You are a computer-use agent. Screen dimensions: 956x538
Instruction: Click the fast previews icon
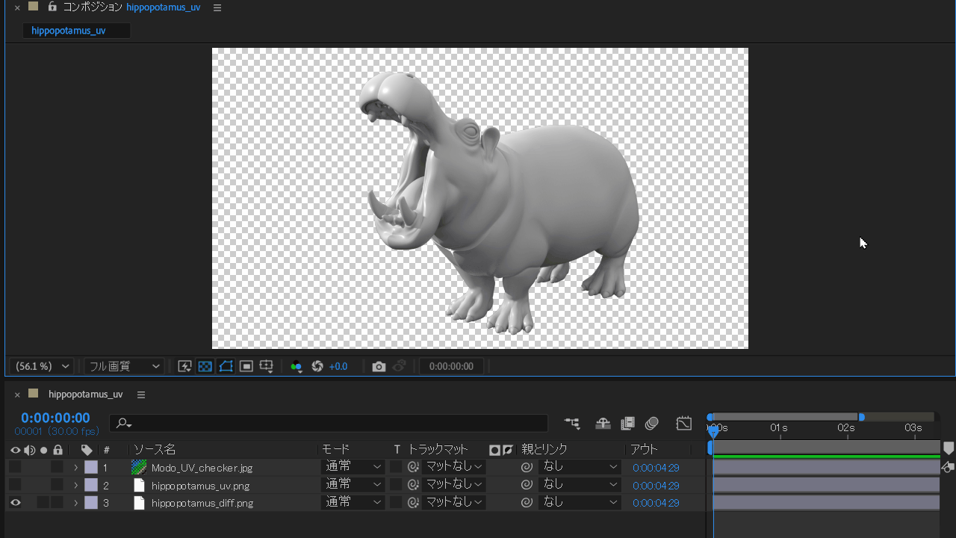(x=184, y=366)
